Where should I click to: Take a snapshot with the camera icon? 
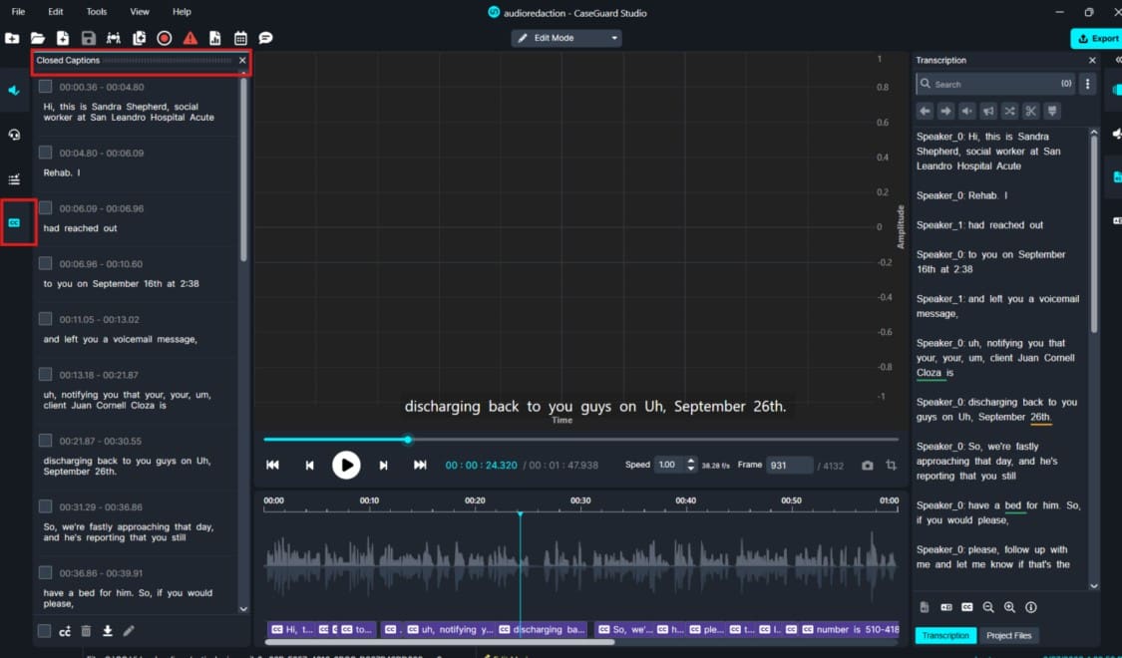click(868, 466)
